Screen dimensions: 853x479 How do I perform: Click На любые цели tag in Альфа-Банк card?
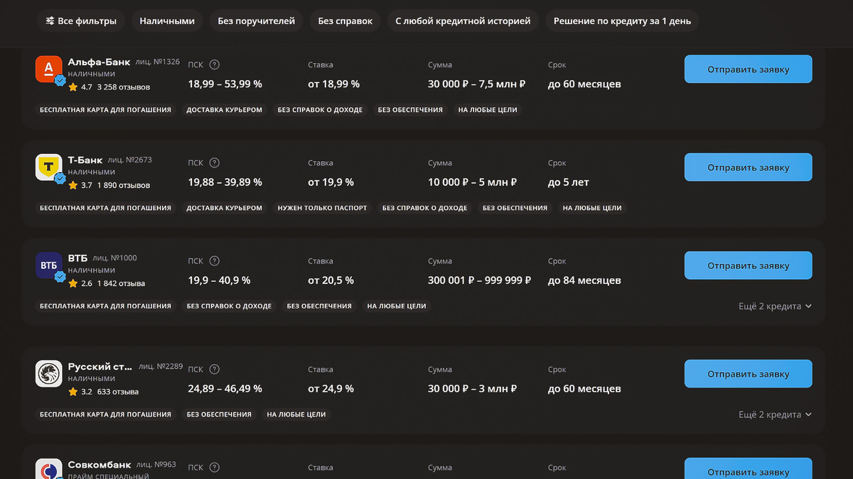[x=488, y=110]
